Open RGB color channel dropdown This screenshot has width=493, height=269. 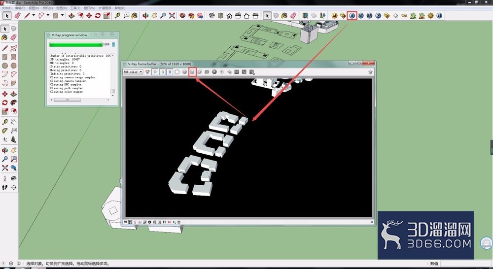(133, 72)
